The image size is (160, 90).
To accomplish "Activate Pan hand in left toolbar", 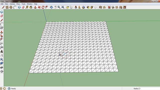I will (x=2, y=56).
